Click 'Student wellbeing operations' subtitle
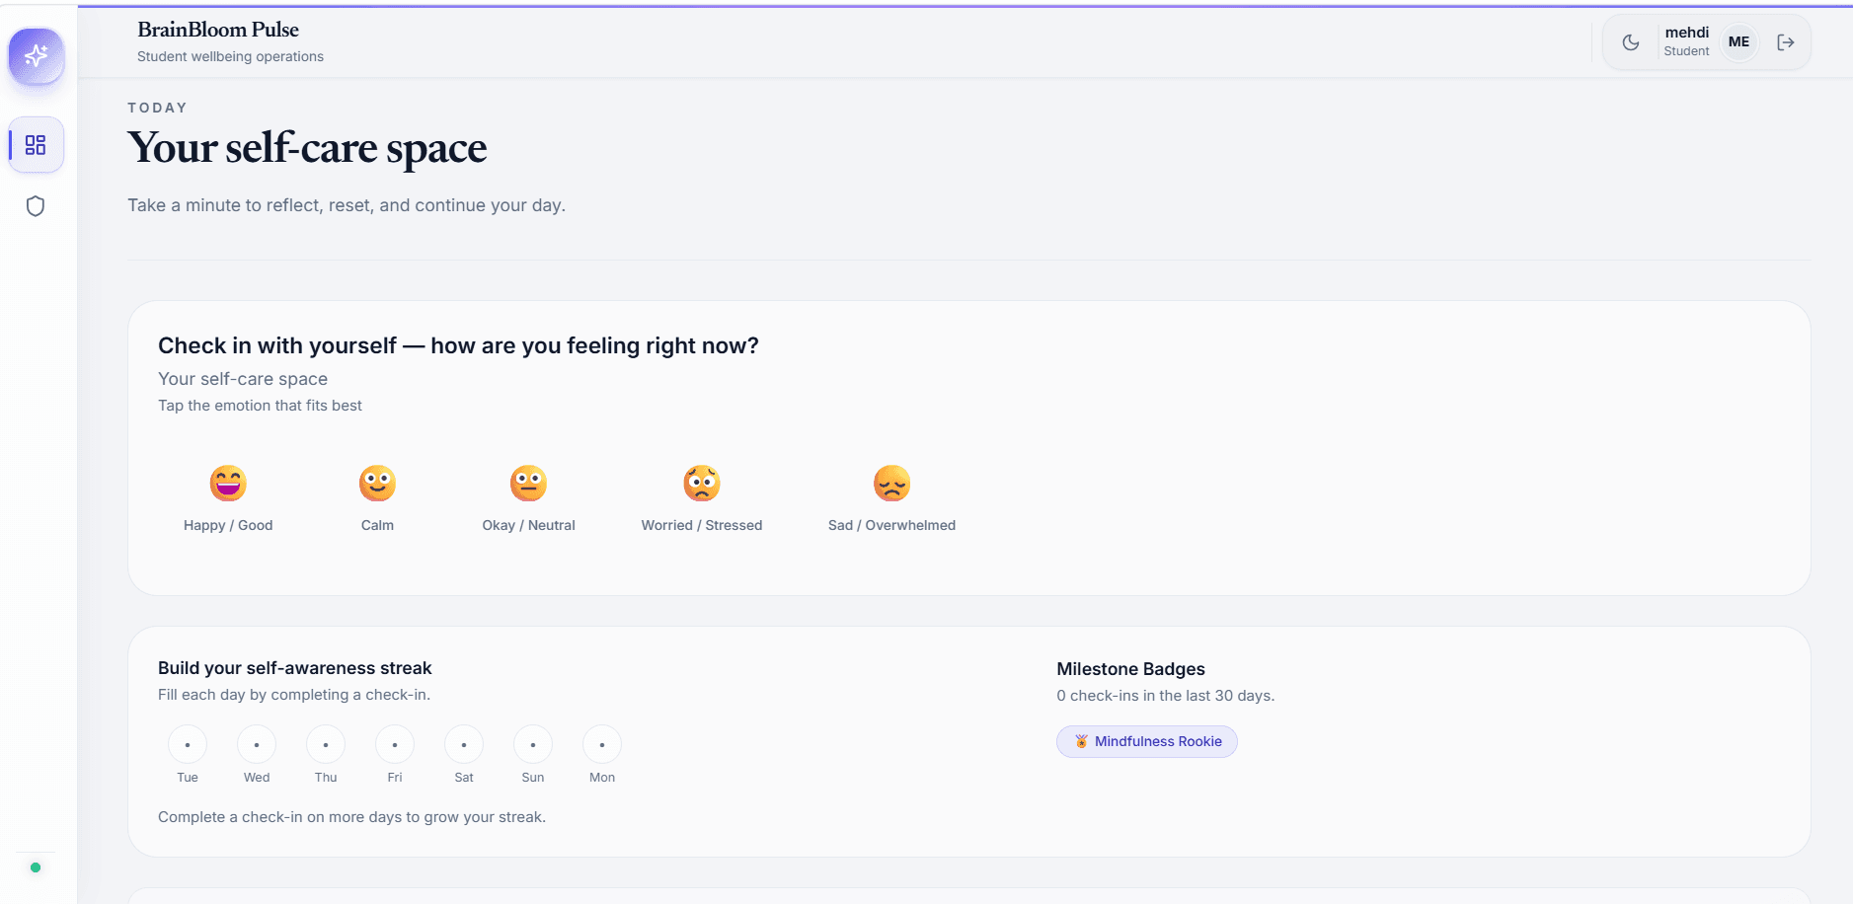This screenshot has height=904, width=1853. pos(230,56)
